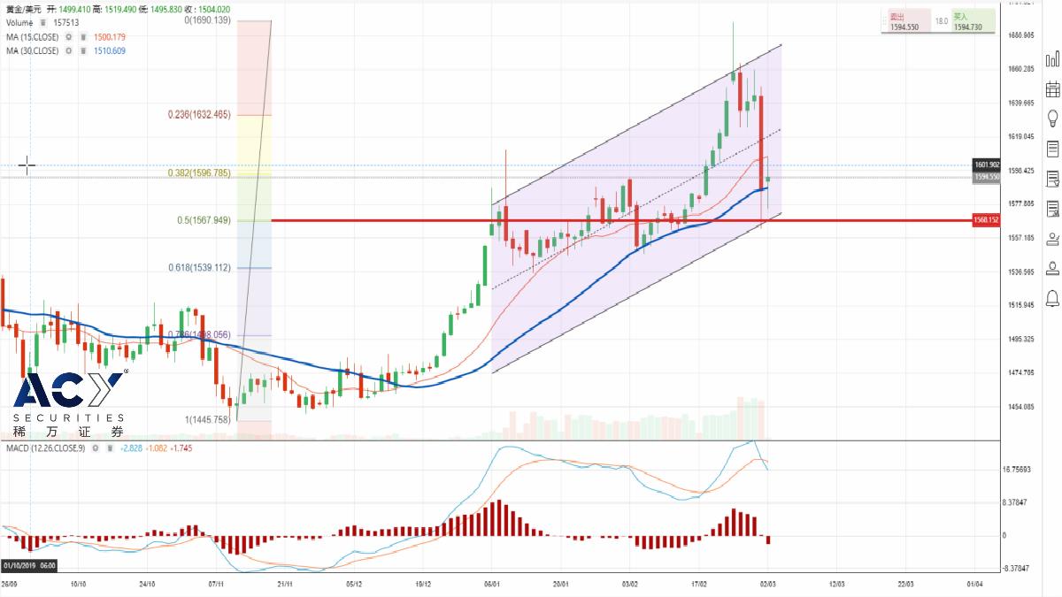
Task: Delete the MACD indicator
Action: [109, 448]
